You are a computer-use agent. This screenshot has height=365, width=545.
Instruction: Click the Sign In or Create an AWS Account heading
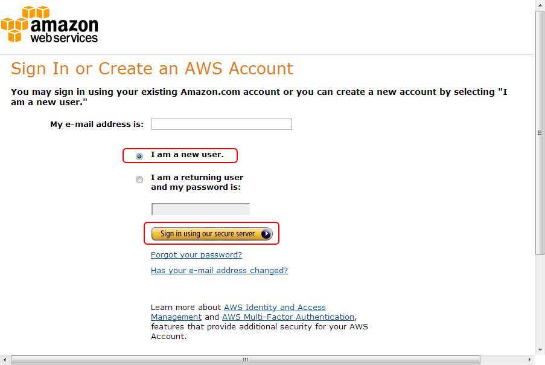(152, 68)
